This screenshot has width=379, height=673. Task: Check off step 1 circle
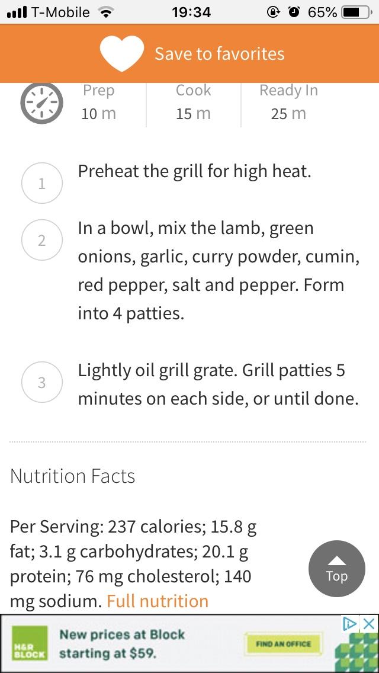[41, 184]
